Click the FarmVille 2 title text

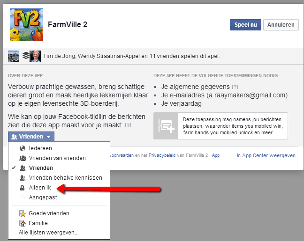(68, 24)
